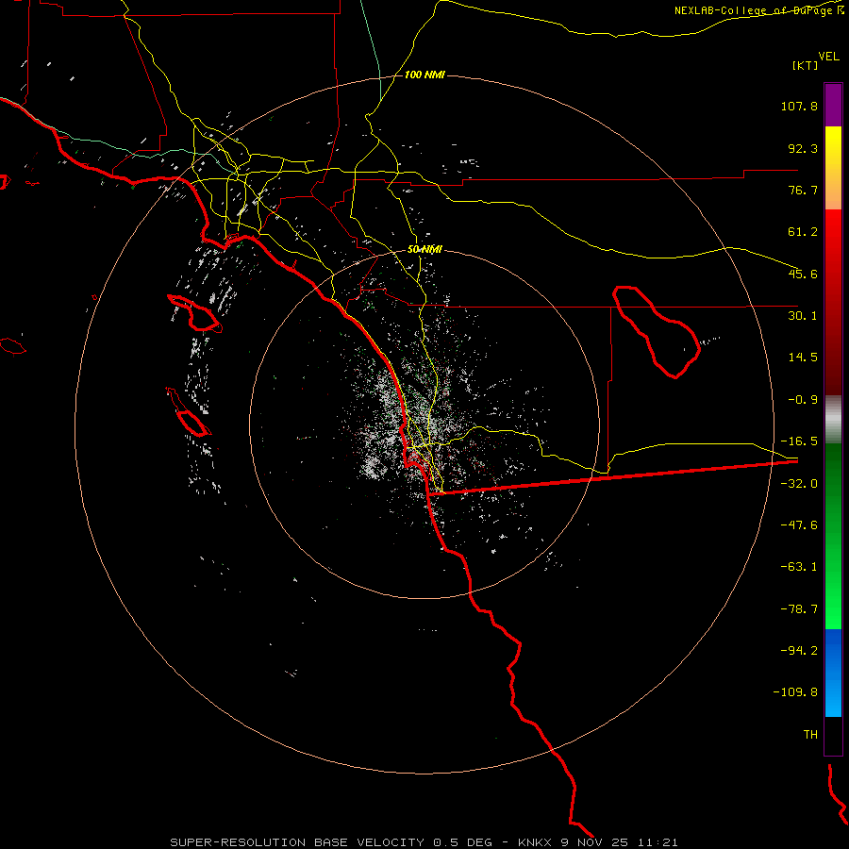Click the purple segment of the color bar
Viewport: 849px width, 849px height.
click(833, 105)
